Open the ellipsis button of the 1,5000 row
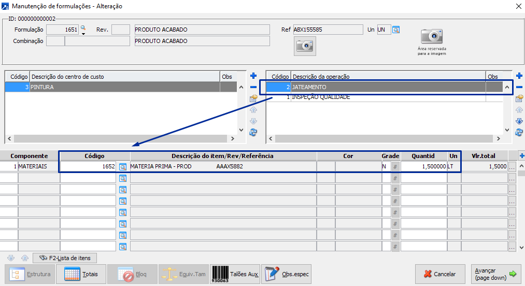The width and height of the screenshot is (525, 286). pos(512,167)
